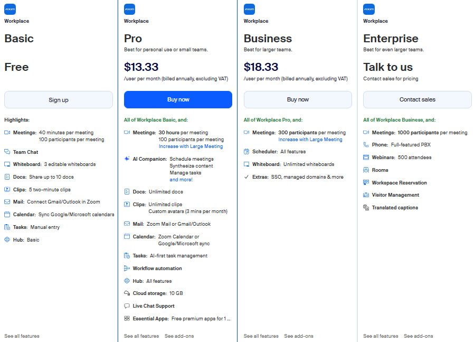Screen dimensions: 475x342
Task: Click the Live Chat Support icon
Action: 127,306
